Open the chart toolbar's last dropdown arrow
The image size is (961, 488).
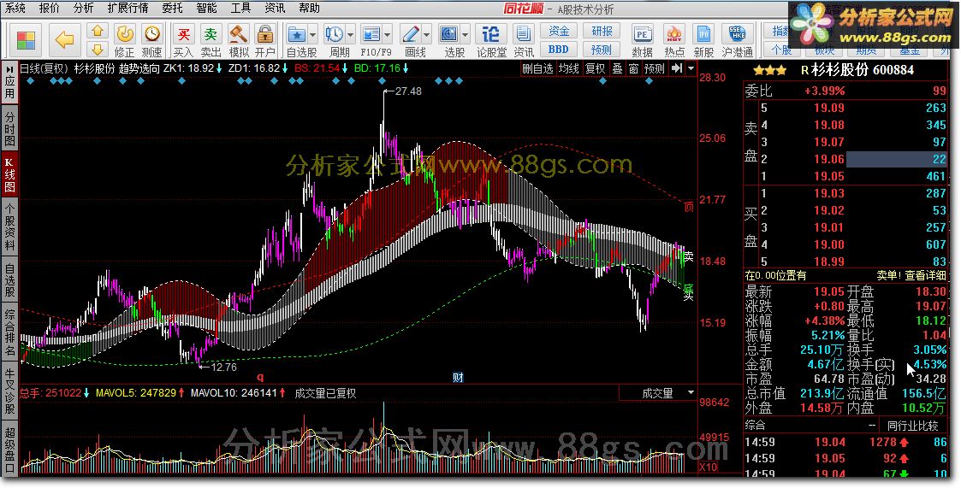pos(691,68)
